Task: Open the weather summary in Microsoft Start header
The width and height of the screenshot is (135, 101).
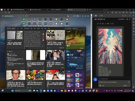Action: click(x=77, y=16)
